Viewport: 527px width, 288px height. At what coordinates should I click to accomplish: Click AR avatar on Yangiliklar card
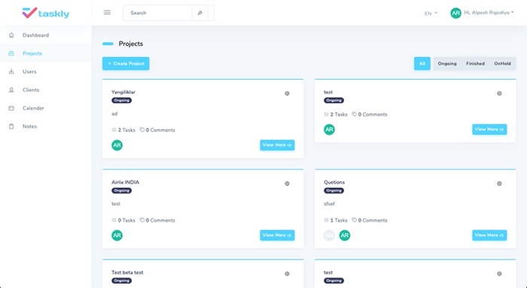pyautogui.click(x=117, y=145)
